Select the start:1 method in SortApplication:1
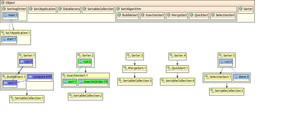 (x=9, y=39)
